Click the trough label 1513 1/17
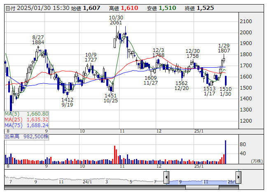This screenshot has height=194, width=269. coord(209,91)
